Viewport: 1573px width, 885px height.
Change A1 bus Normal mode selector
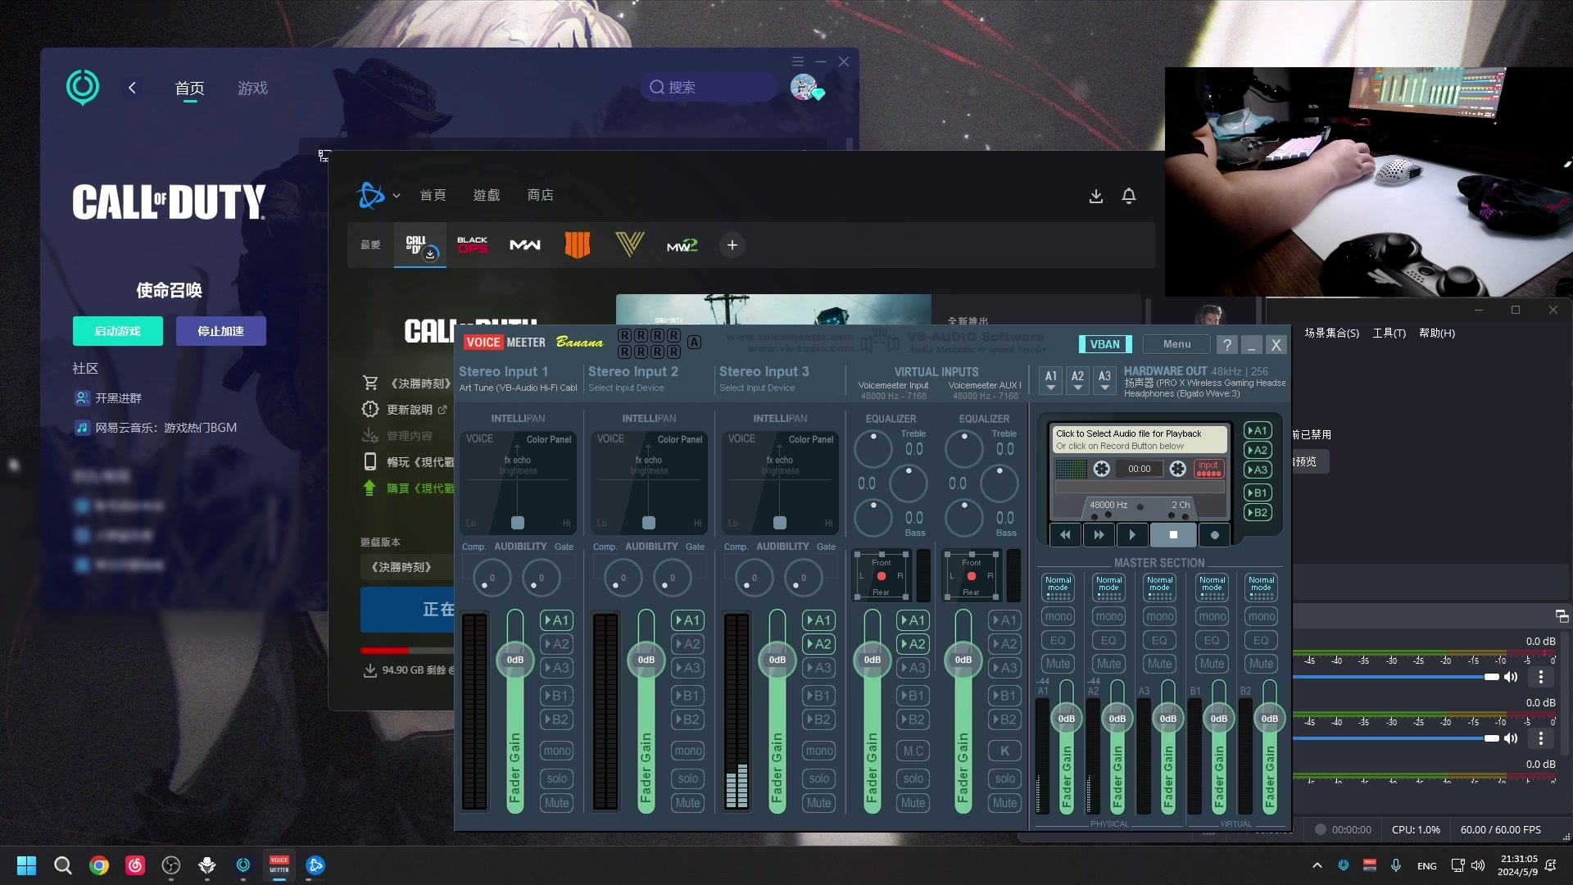1058,587
